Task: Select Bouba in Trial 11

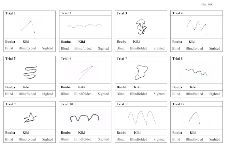Action: pyautogui.click(x=121, y=133)
